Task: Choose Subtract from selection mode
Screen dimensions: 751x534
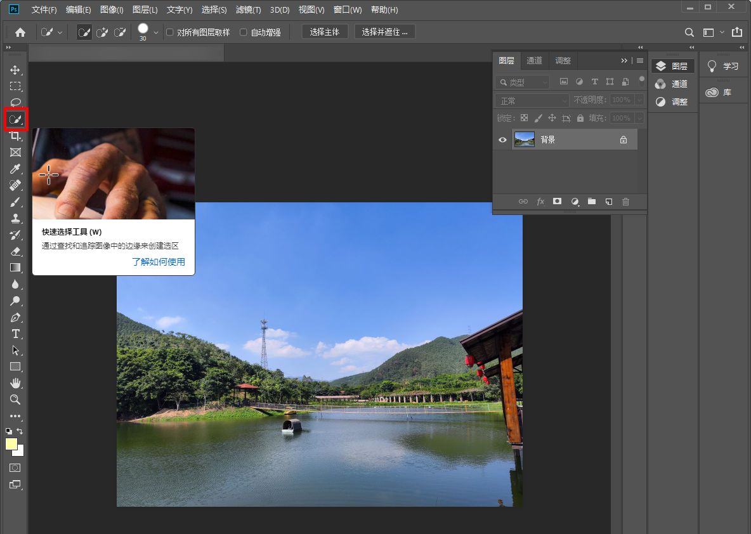Action: [120, 32]
